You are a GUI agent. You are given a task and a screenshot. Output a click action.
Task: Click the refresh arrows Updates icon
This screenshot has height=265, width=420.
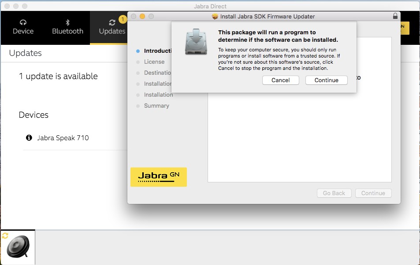pyautogui.click(x=112, y=23)
